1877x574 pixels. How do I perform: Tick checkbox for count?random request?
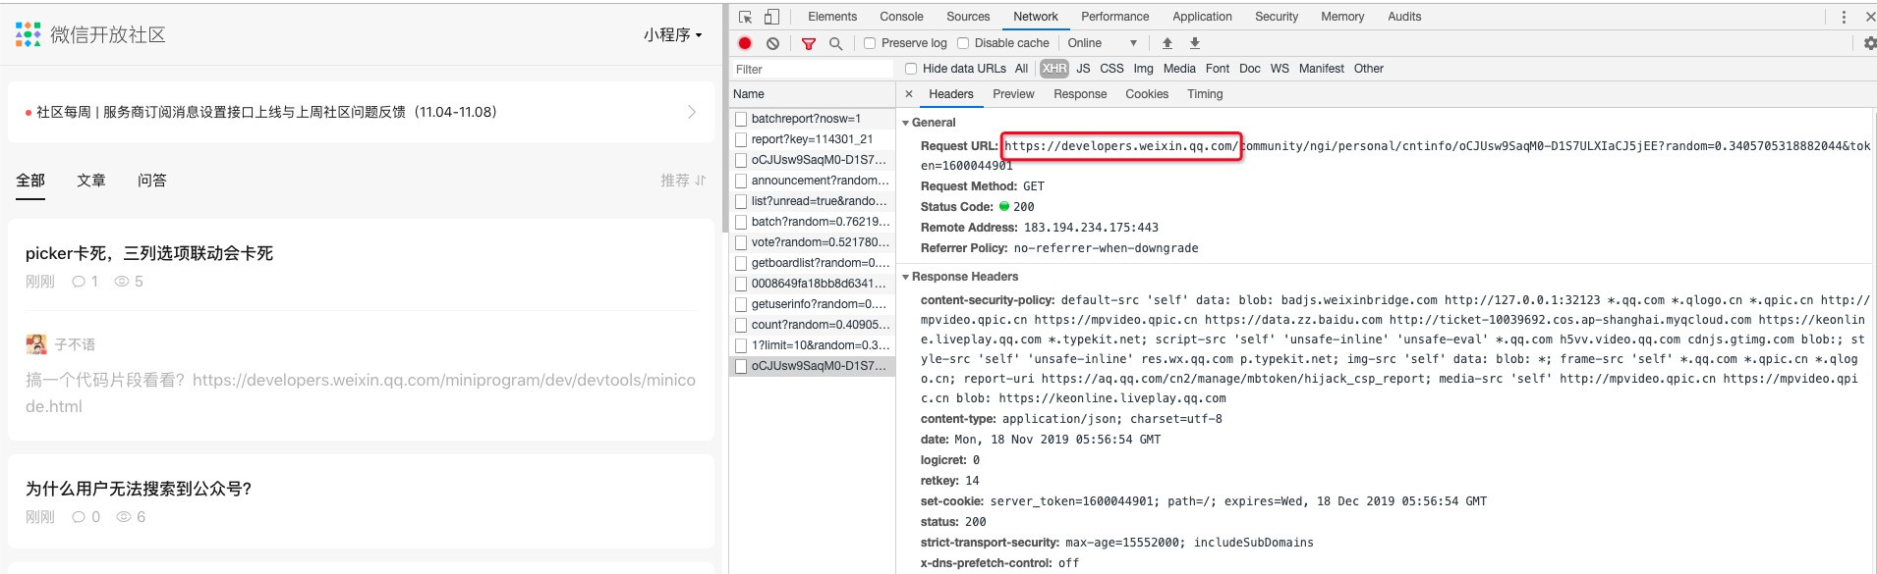[741, 325]
